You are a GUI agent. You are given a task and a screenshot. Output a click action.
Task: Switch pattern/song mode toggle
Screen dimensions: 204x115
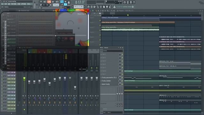tap(41, 5)
